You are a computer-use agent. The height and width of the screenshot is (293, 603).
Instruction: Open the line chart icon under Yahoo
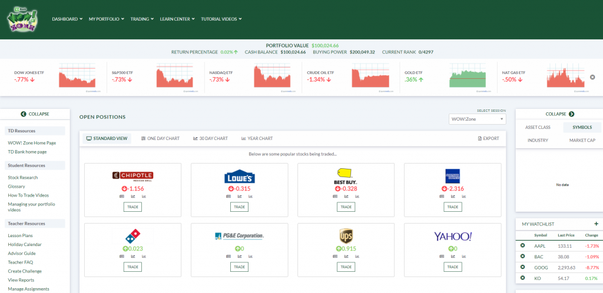coord(453,256)
